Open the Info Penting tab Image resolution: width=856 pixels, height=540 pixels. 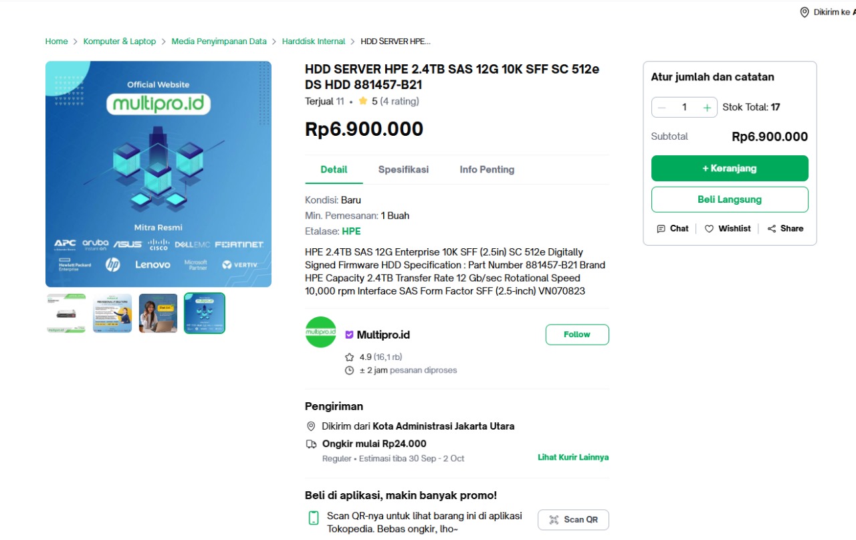(x=487, y=170)
